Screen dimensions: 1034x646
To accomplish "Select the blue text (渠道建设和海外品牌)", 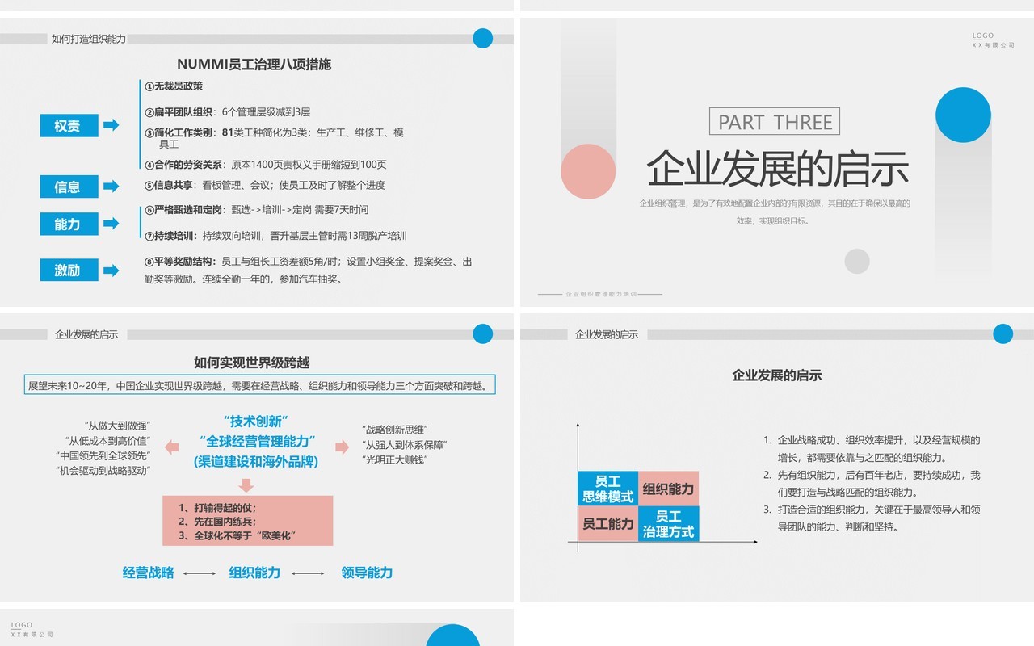I will (256, 463).
